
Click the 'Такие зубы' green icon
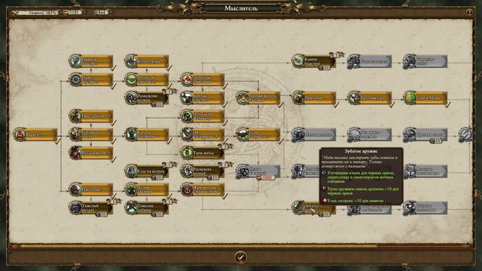(x=187, y=153)
